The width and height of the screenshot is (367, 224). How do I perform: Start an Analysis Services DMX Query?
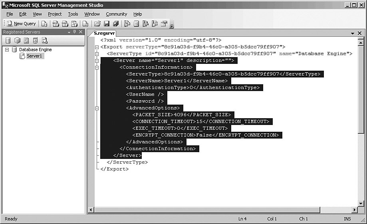pyautogui.click(x=65, y=24)
